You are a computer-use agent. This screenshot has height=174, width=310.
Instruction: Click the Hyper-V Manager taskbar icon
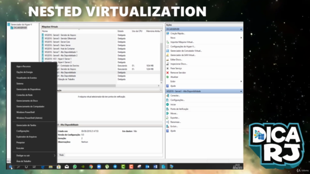tap(163, 167)
